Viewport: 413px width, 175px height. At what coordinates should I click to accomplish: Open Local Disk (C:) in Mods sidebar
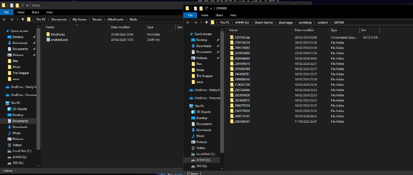22,151
